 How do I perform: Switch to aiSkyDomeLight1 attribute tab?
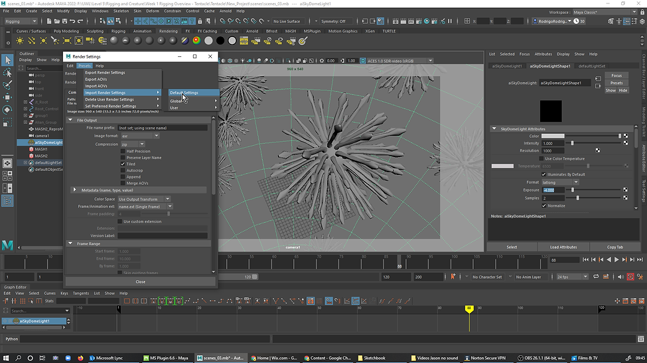click(507, 66)
